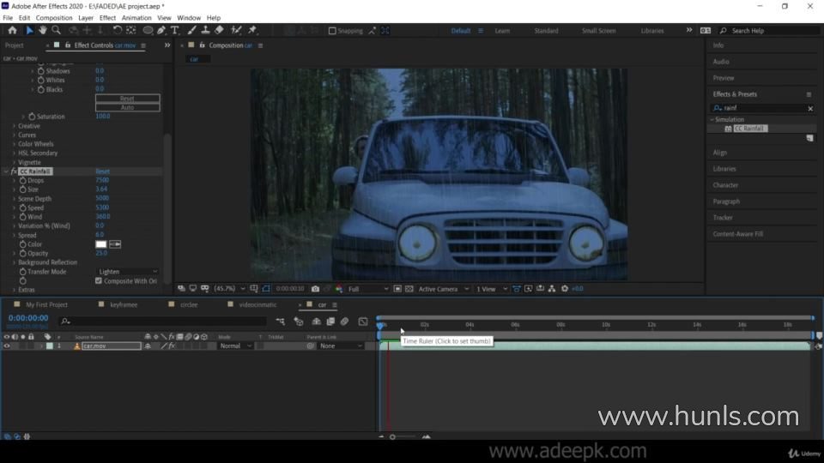The width and height of the screenshot is (824, 463).
Task: Click the Color eyedropper icon
Action: [x=115, y=244]
